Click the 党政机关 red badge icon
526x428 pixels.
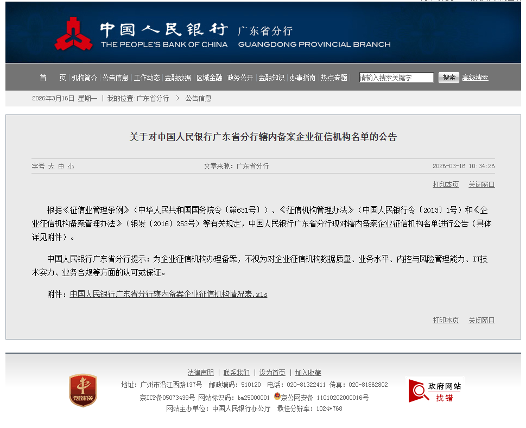[x=83, y=390]
